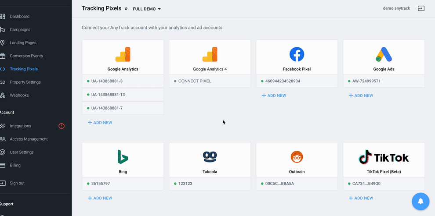
Task: Click the demo anytrack account name
Action: pyautogui.click(x=396, y=8)
